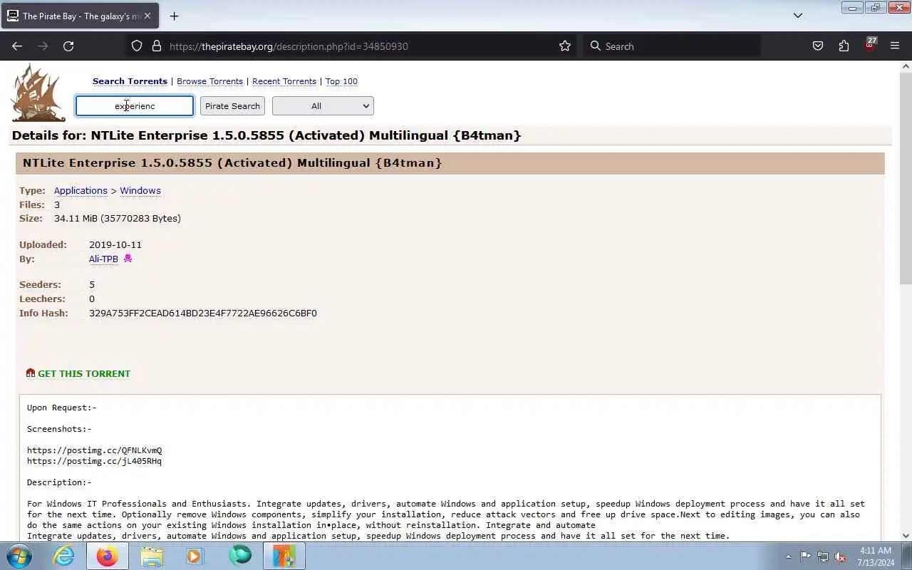This screenshot has height=570, width=912.
Task: Show hidden tray icons arrow
Action: pos(788,556)
